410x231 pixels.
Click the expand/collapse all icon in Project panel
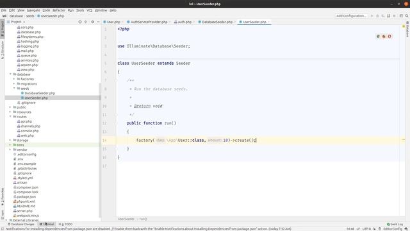pyautogui.click(x=85, y=22)
